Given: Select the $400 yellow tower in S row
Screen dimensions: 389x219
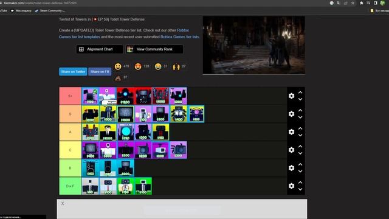Looking at the screenshot, I should (178, 114).
